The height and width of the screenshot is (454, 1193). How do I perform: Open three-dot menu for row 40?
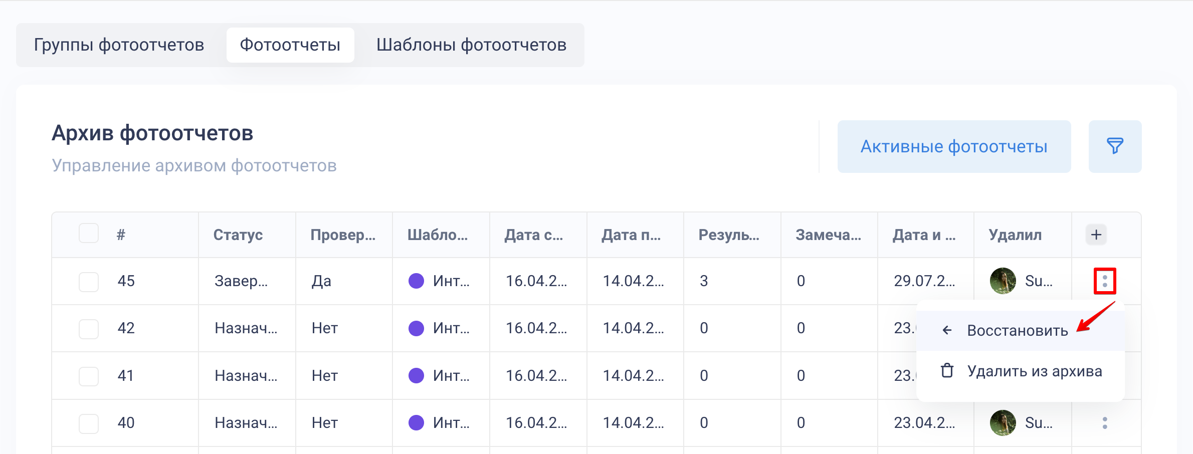(1104, 423)
